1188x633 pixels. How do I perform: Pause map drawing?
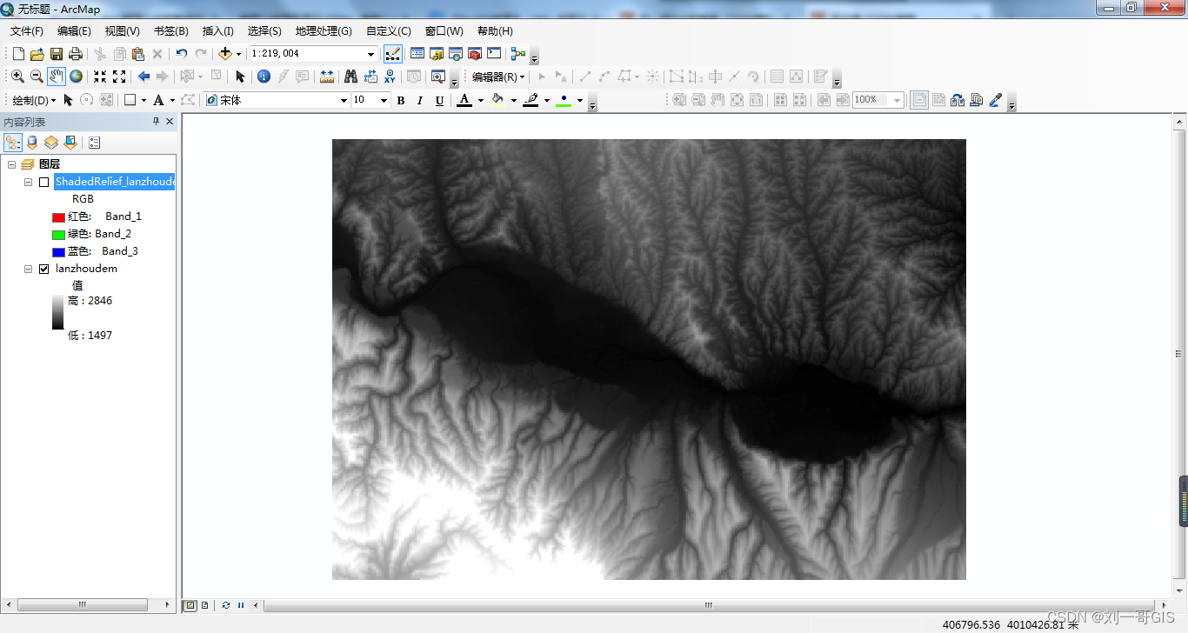241,605
